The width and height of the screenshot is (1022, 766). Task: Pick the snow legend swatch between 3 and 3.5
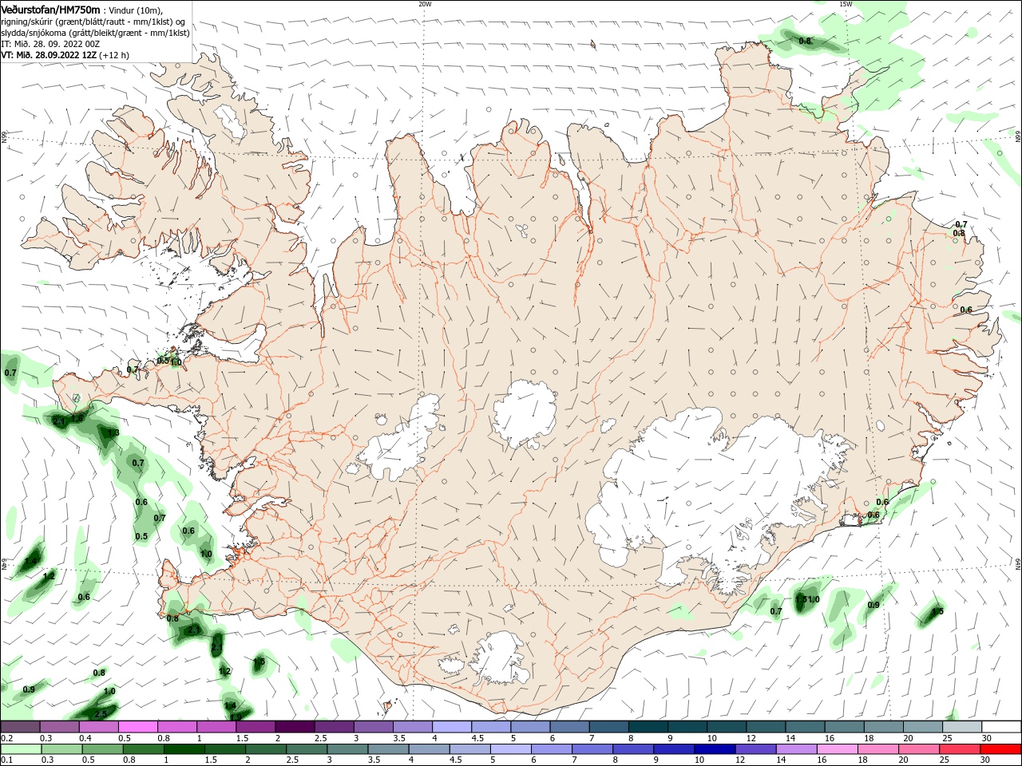tap(373, 727)
